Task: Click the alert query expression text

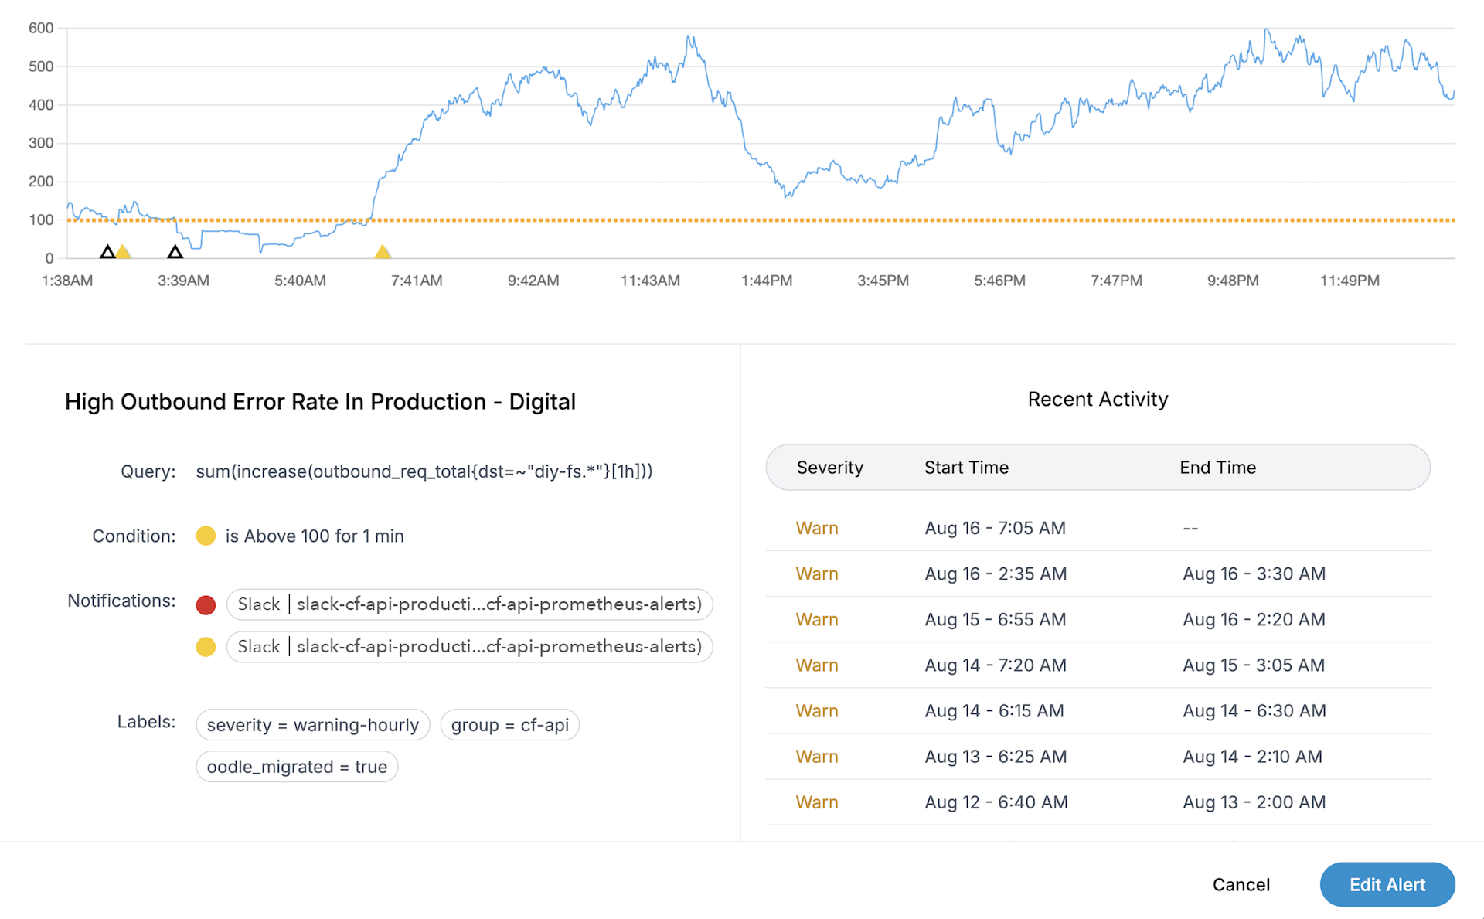Action: pyautogui.click(x=424, y=471)
